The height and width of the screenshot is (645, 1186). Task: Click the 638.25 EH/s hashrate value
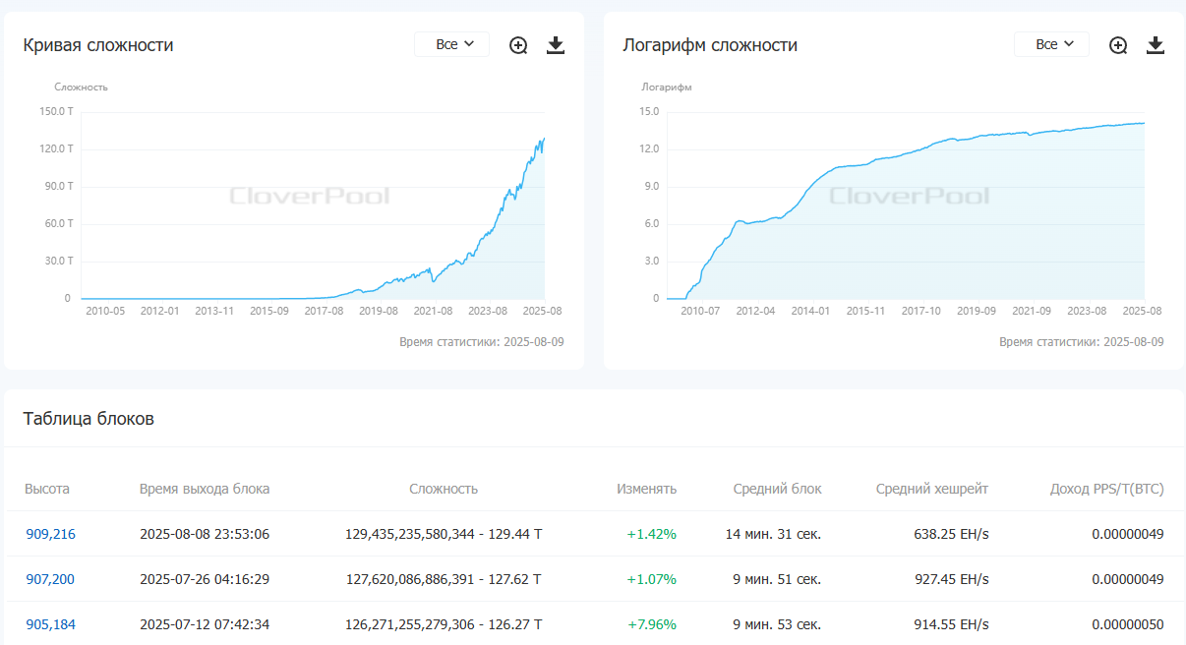pyautogui.click(x=952, y=533)
